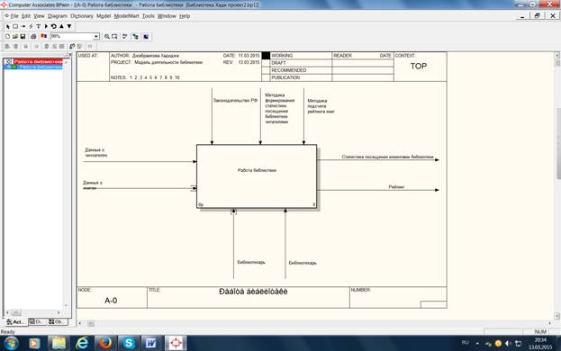Viewport: 561px width, 351px height.
Task: Click the Работа библиотеки activity box
Action: click(257, 176)
